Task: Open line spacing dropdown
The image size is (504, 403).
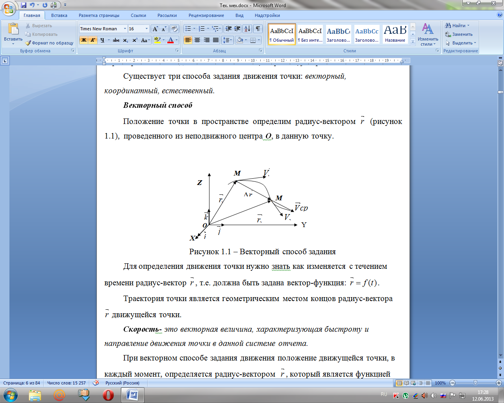Action: click(x=227, y=40)
